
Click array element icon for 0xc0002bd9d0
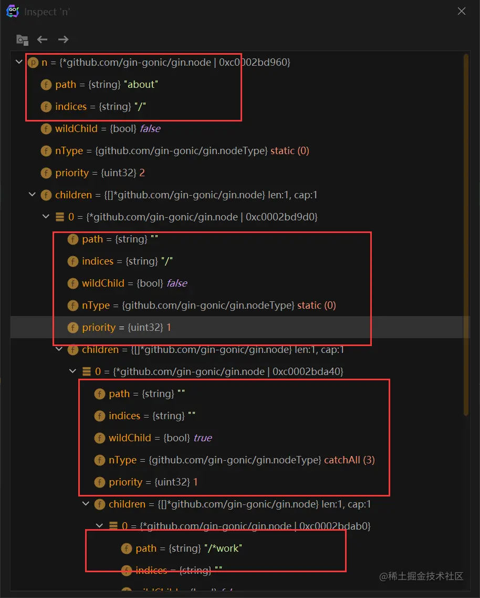click(60, 217)
